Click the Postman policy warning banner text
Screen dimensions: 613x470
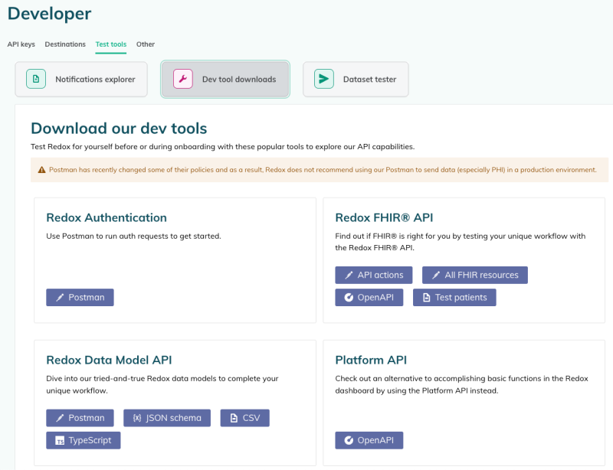pyautogui.click(x=323, y=170)
